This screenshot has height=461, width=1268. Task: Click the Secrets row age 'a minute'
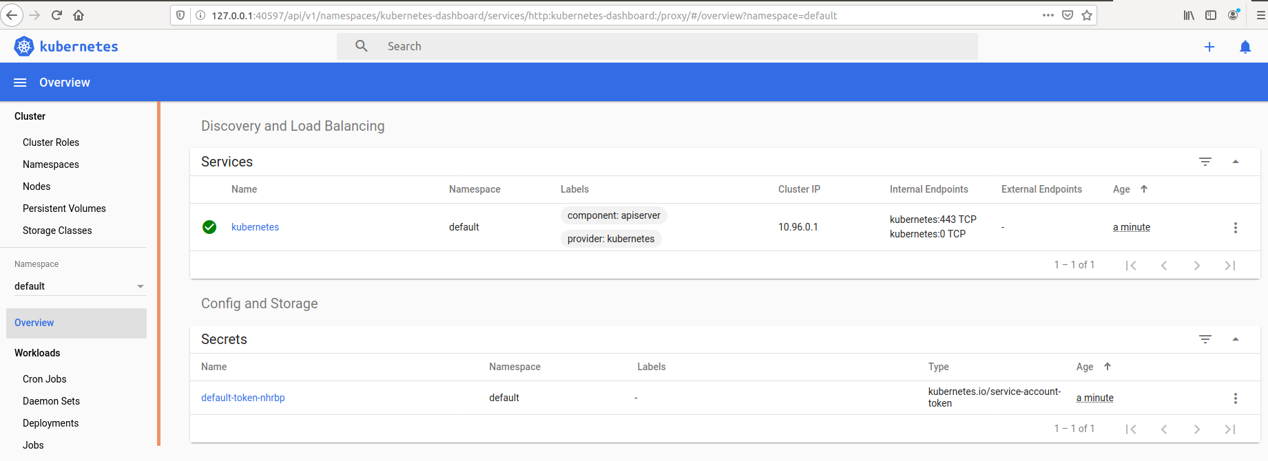[1095, 398]
